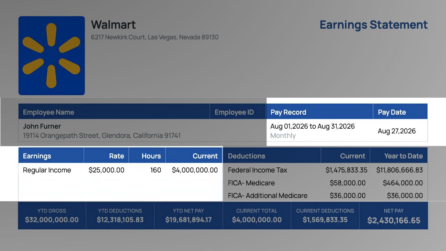Click the $32,000,000.00 YTD gross value
This screenshot has height=251, width=446.
click(52, 220)
